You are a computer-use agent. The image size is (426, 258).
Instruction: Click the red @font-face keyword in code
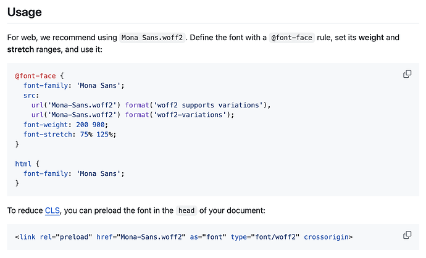[35, 76]
